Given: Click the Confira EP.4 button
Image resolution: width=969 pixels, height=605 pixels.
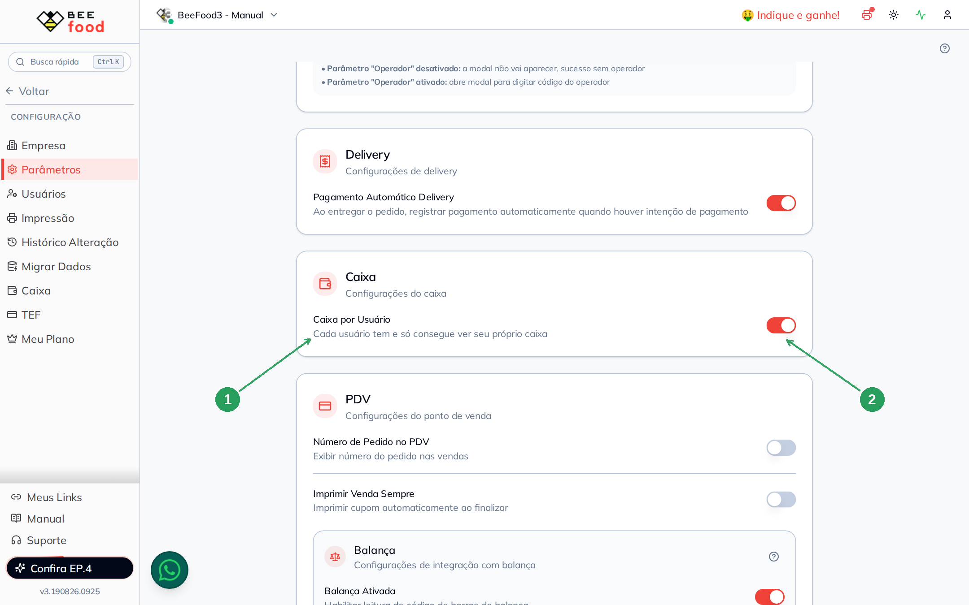Looking at the screenshot, I should click(70, 568).
